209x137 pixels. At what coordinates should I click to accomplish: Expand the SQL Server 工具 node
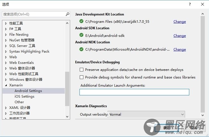(6, 46)
